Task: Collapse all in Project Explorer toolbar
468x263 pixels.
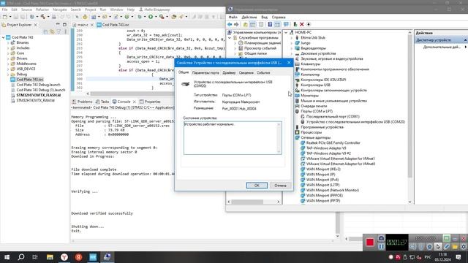Action: click(45, 31)
